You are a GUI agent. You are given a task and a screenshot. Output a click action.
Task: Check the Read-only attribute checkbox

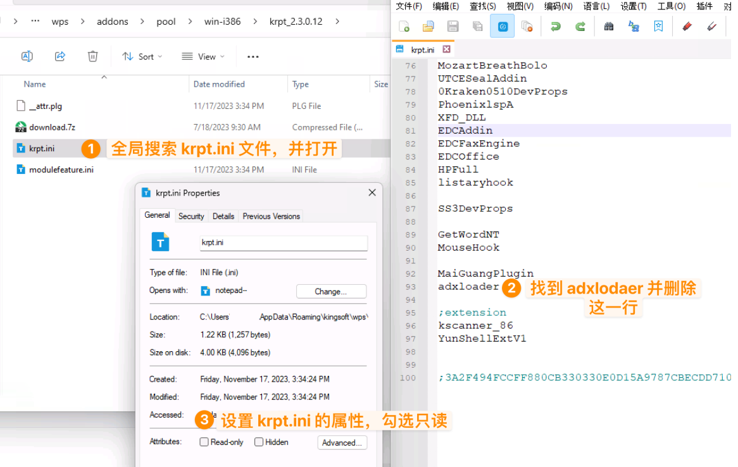point(204,442)
